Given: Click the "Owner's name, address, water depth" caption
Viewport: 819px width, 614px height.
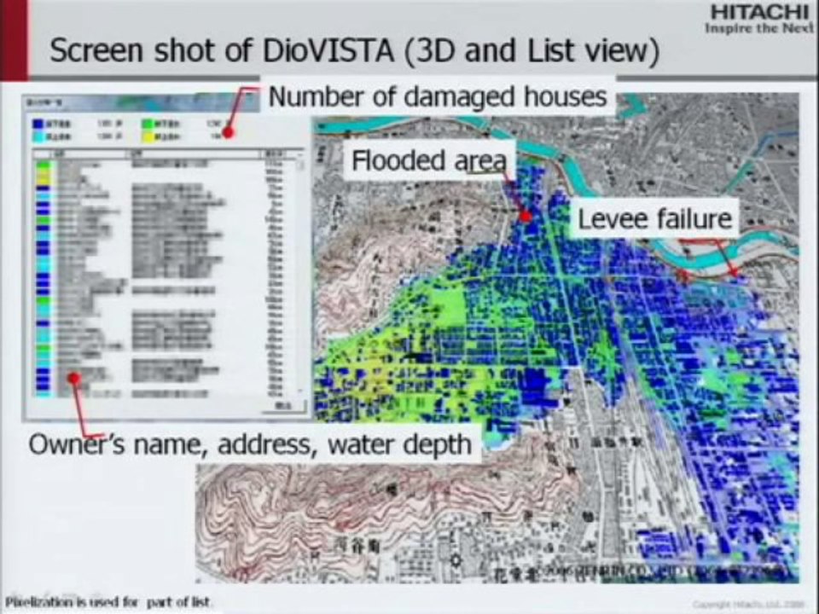Looking at the screenshot, I should pos(250,445).
